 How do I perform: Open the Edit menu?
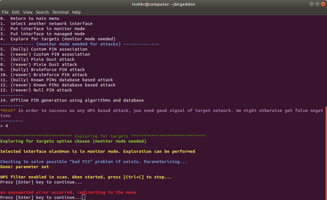[16, 12]
